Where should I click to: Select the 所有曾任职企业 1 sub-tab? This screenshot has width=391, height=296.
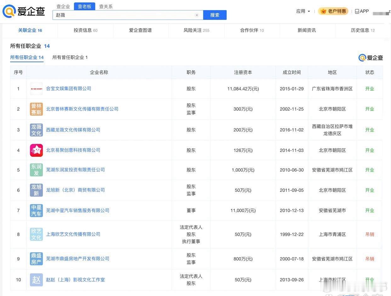click(70, 57)
